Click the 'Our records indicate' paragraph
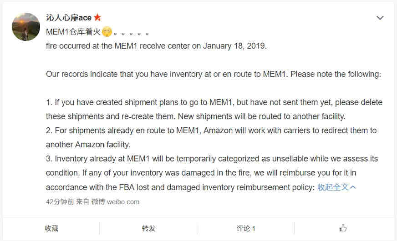This screenshot has height=241, width=397. coord(214,74)
